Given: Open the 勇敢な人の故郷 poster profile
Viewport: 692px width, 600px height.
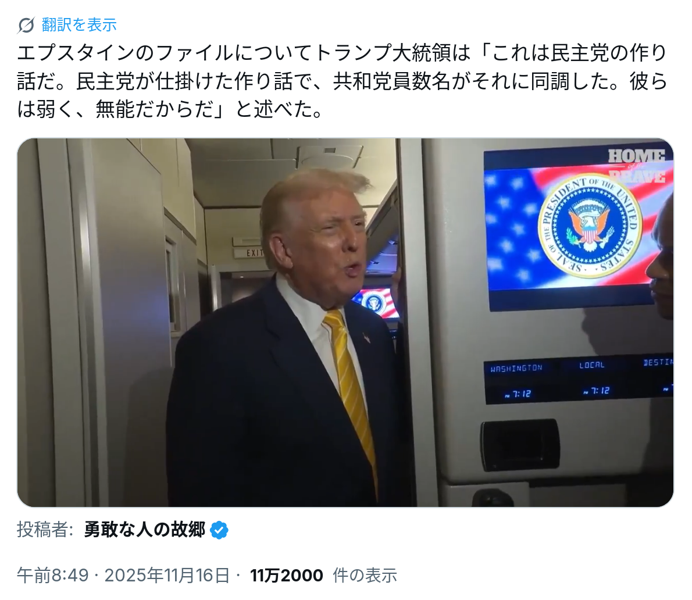Looking at the screenshot, I should [x=145, y=530].
